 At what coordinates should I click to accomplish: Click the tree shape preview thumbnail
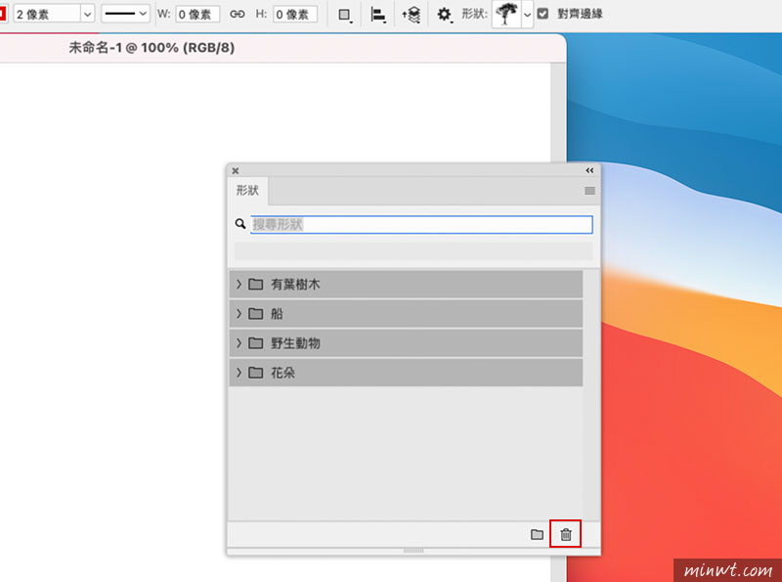[x=506, y=14]
